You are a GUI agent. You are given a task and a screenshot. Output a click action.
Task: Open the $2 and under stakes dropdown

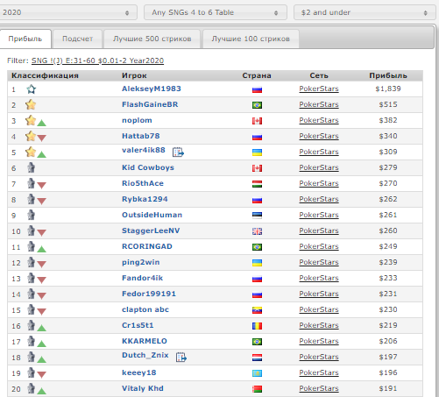tap(365, 12)
